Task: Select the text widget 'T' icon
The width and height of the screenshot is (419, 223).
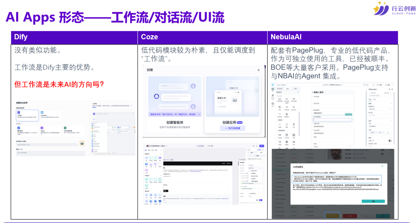Action: pyautogui.click(x=294, y=125)
